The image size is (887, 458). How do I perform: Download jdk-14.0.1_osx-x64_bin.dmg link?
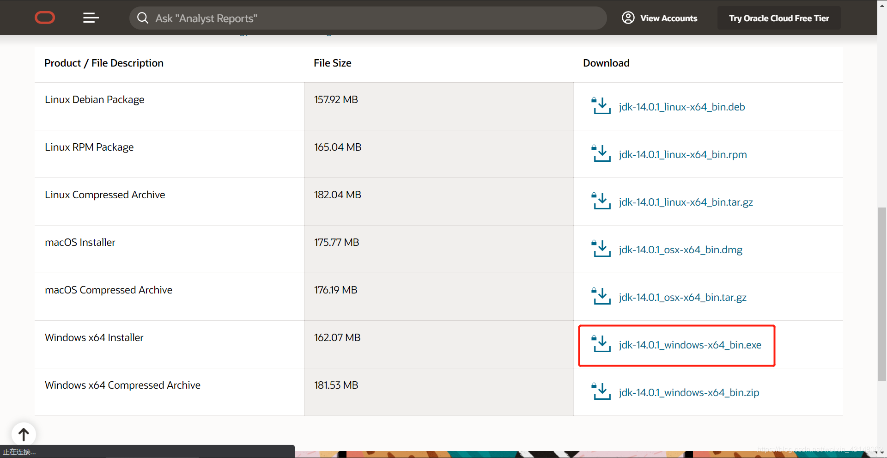[x=680, y=250]
